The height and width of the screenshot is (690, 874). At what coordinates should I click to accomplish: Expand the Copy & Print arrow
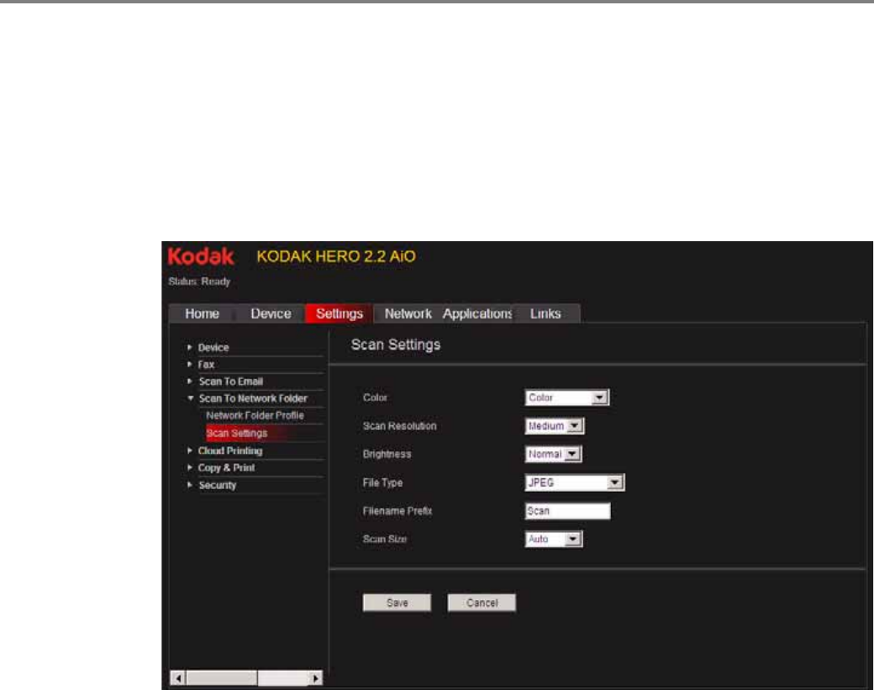pyautogui.click(x=190, y=467)
